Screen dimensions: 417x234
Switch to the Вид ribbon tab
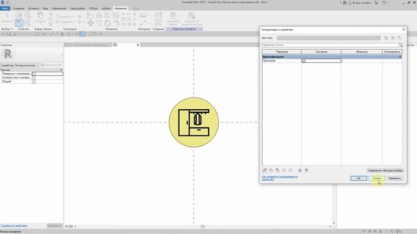(46, 8)
